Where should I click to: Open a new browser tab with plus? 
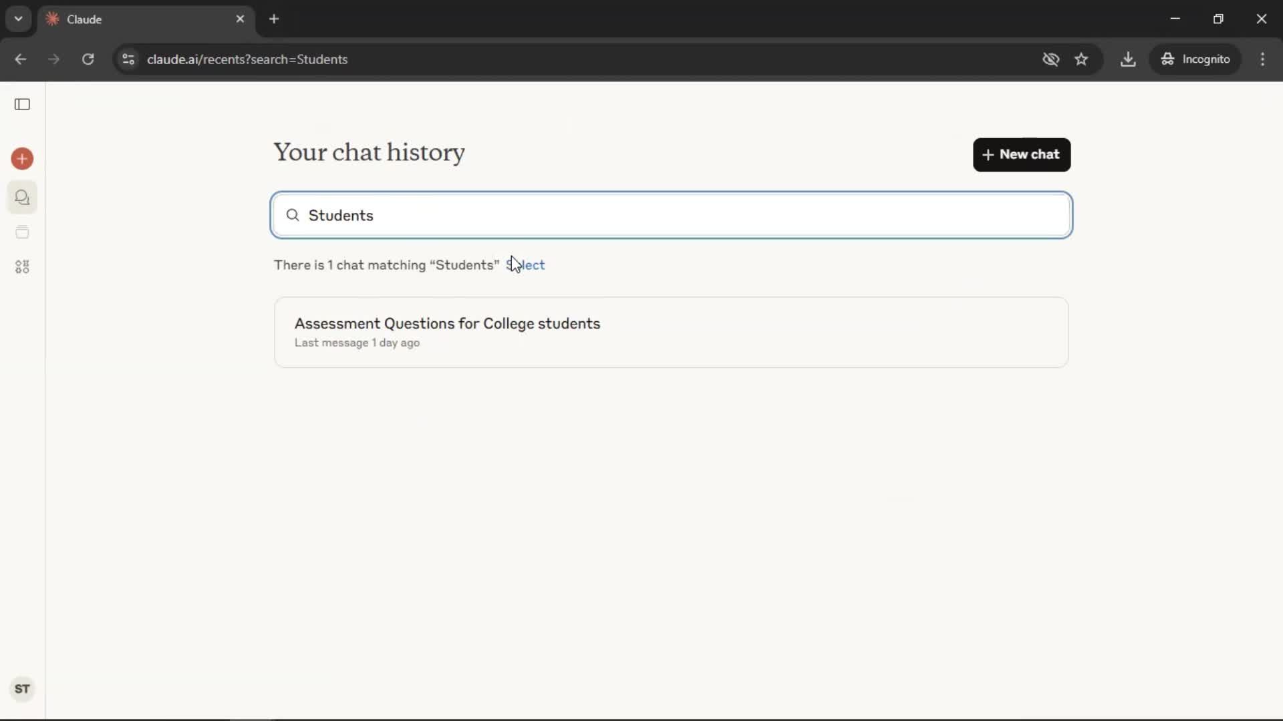[x=274, y=19]
